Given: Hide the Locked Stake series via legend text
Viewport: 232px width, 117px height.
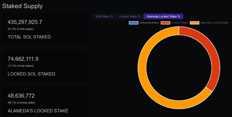Looking at the screenshot, I should [179, 23].
